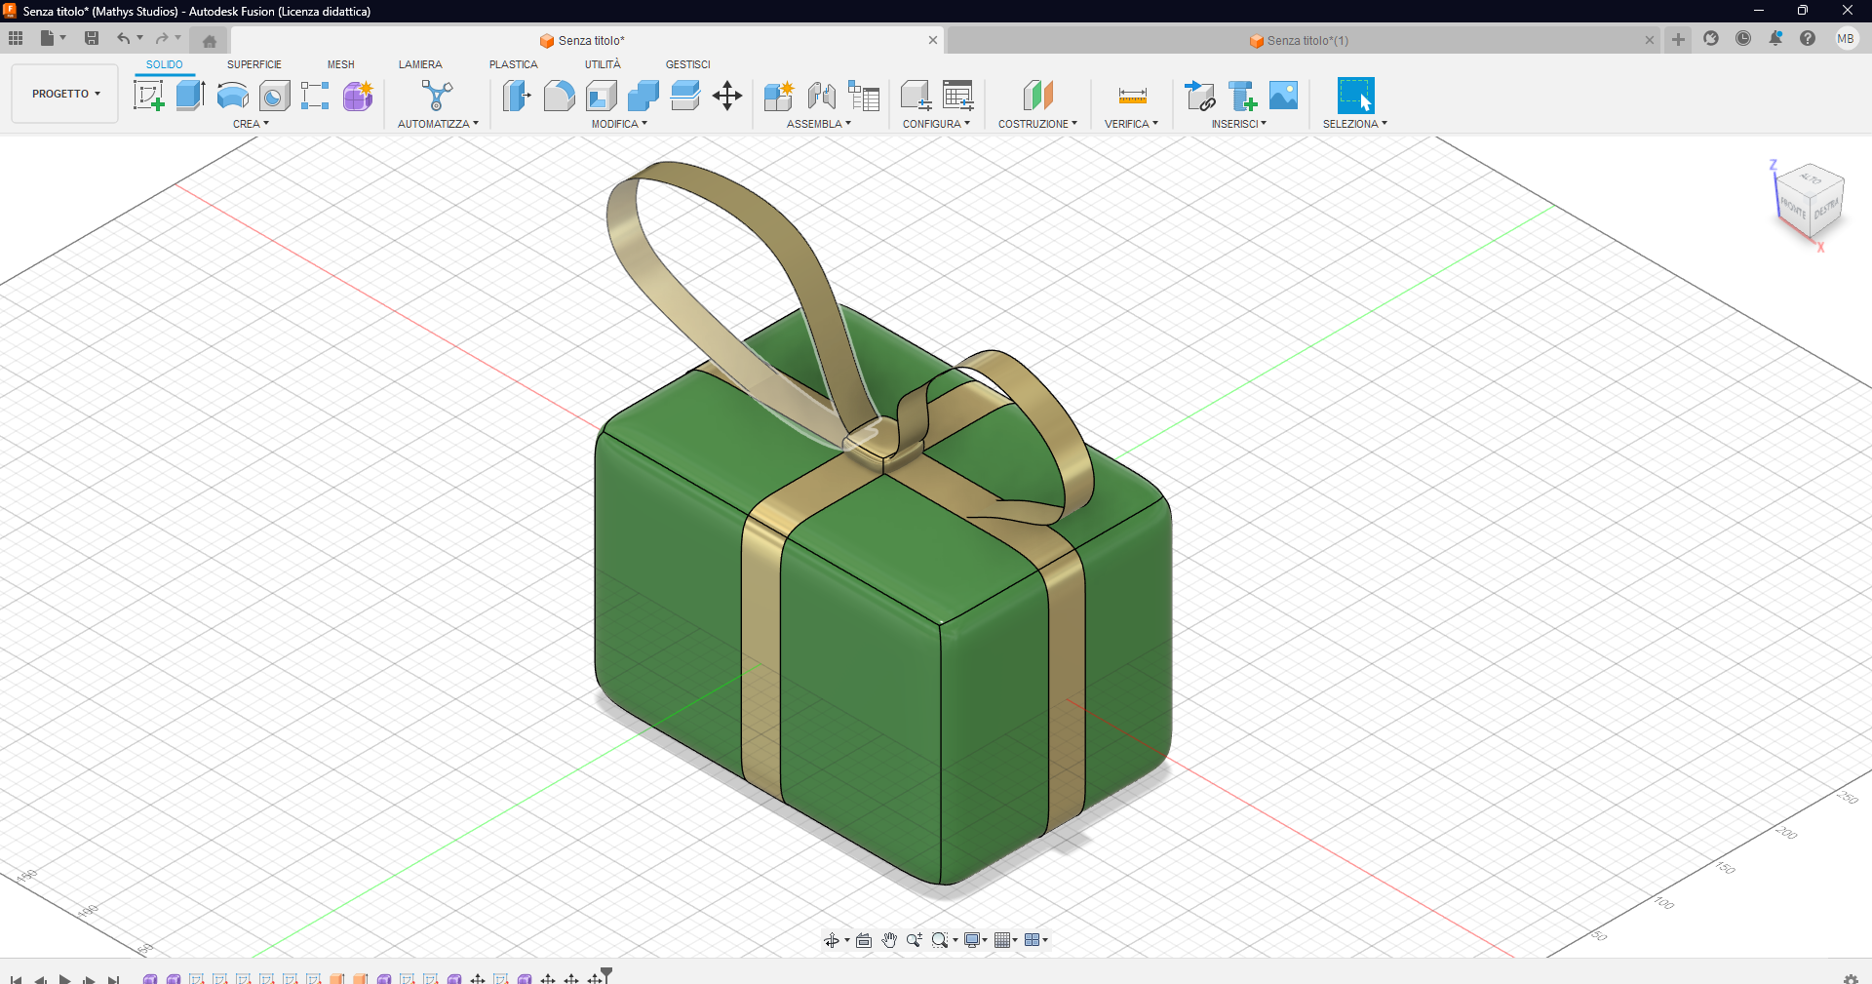Go to the Home tab icon
Image resolution: width=1872 pixels, height=984 pixels.
[210, 41]
